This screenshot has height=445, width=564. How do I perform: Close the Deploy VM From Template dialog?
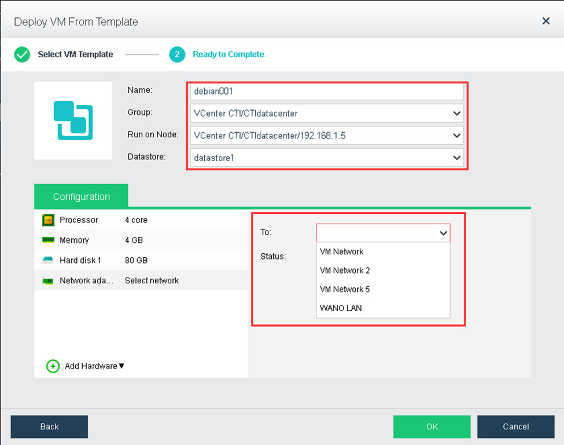(x=545, y=21)
